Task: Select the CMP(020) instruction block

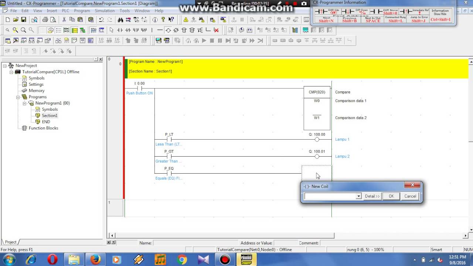Action: pyautogui.click(x=317, y=109)
